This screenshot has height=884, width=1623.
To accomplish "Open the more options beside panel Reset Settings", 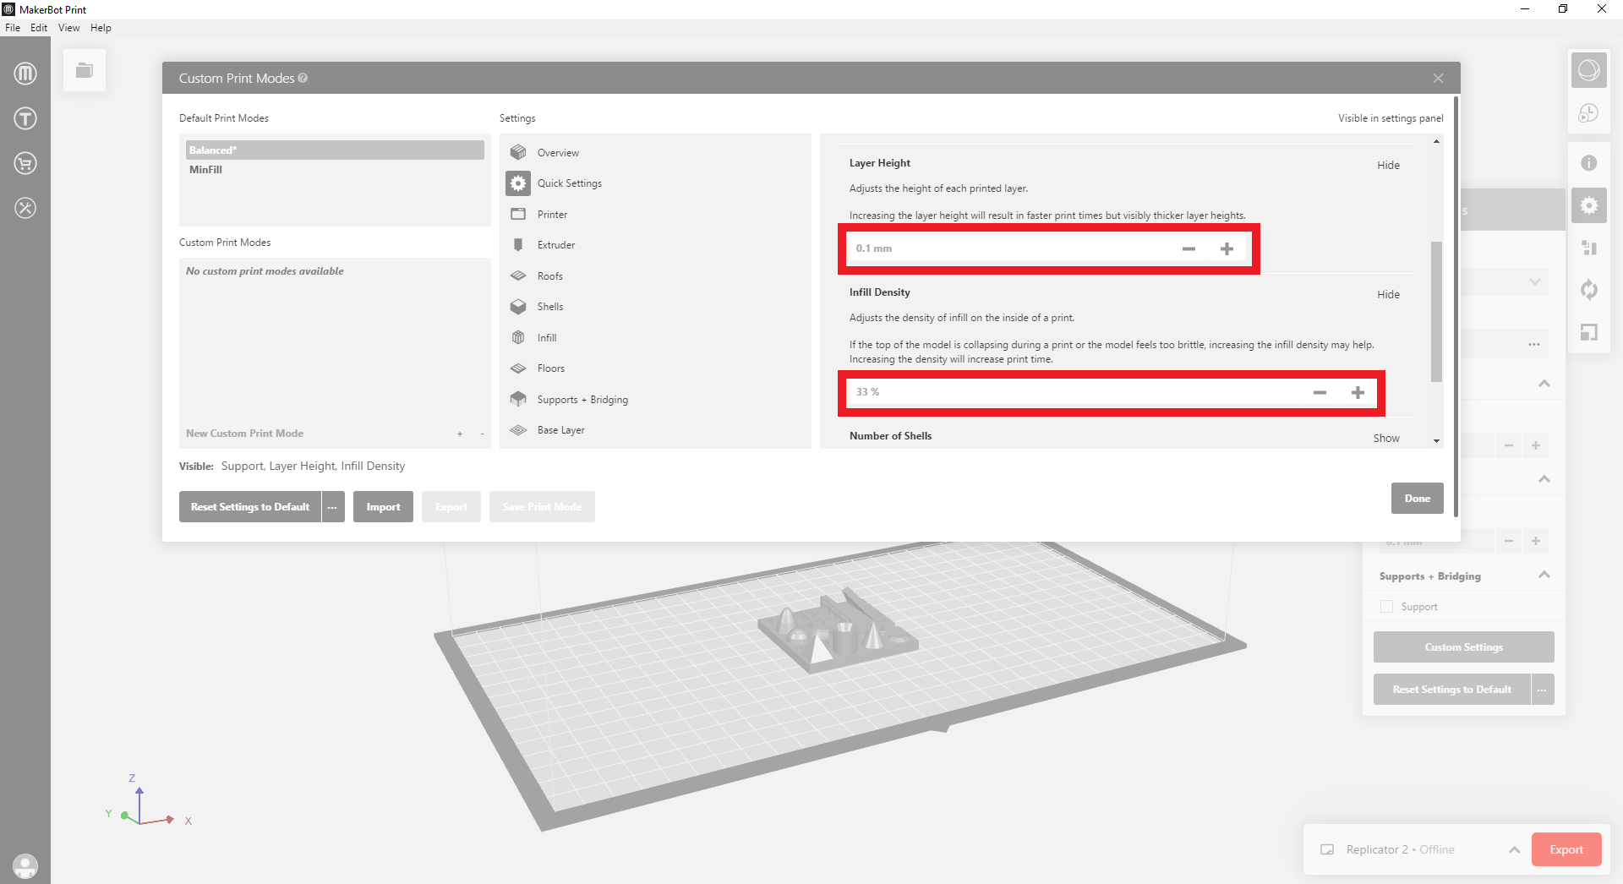I will click(x=1543, y=690).
